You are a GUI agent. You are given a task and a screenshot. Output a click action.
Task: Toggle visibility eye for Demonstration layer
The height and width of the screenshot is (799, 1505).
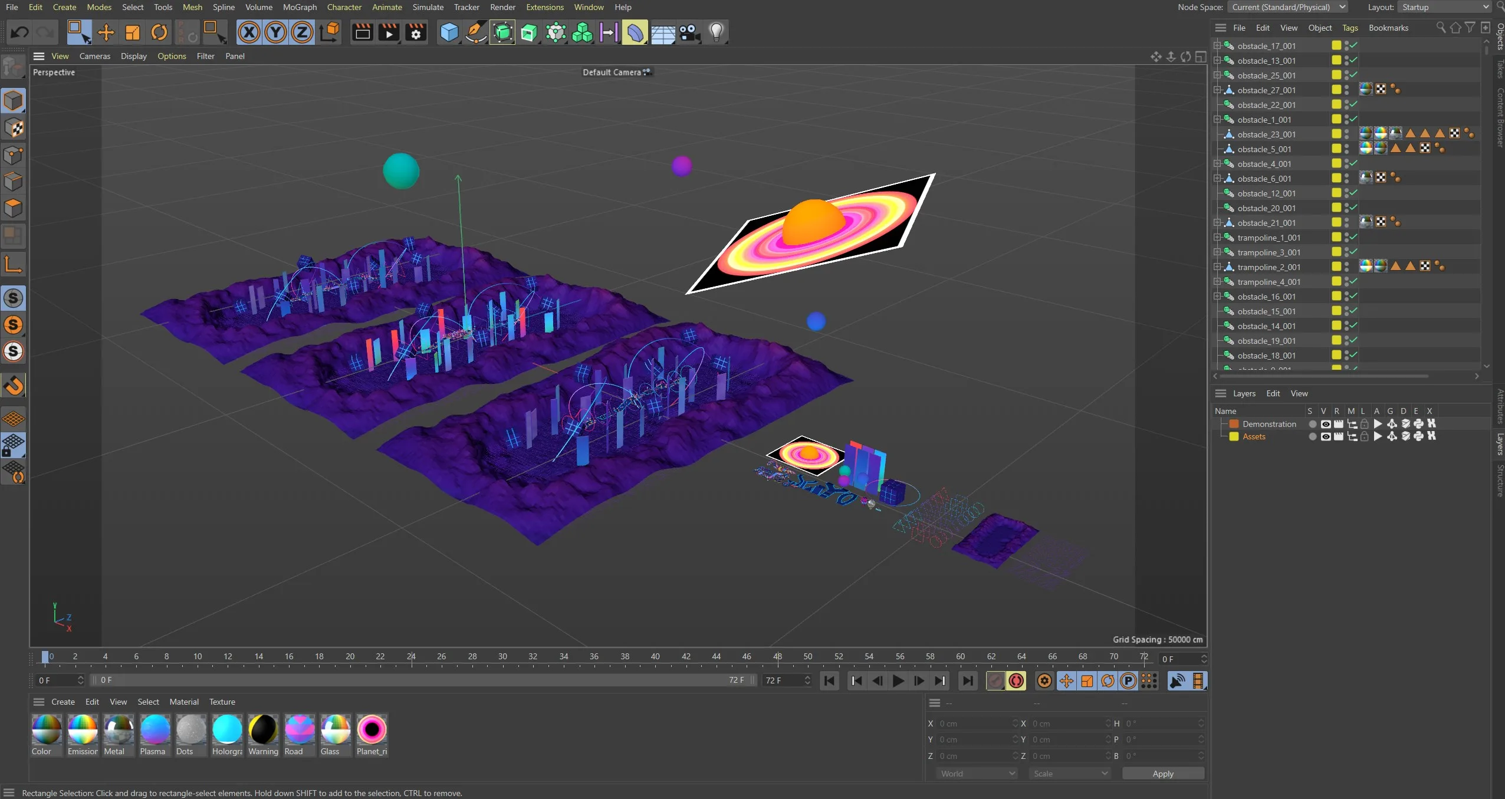tap(1325, 424)
